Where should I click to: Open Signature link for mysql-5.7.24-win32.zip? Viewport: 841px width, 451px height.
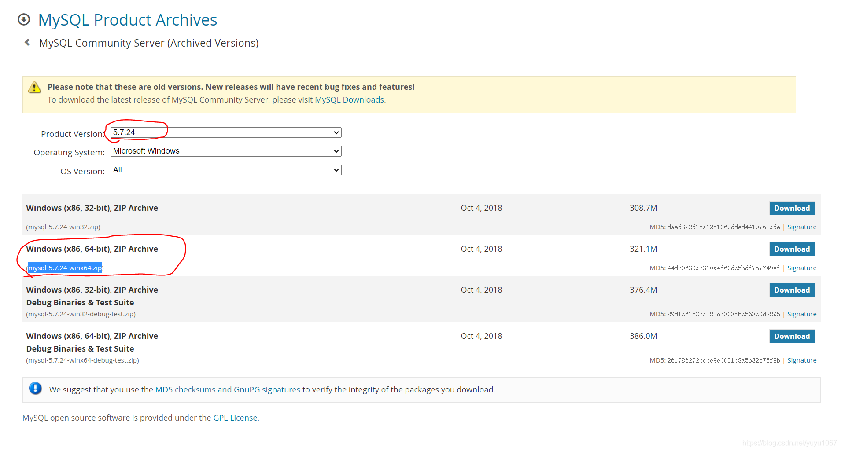pos(802,227)
